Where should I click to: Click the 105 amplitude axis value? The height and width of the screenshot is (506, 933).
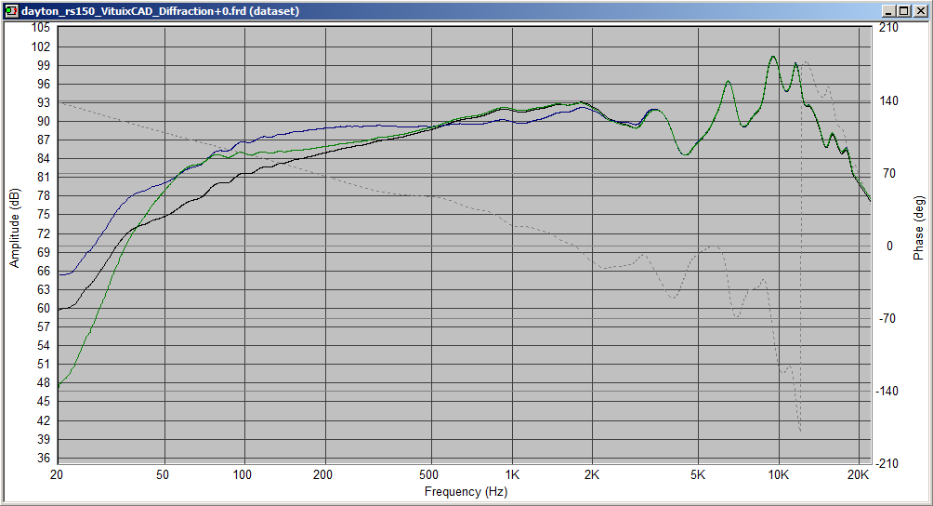coord(41,27)
